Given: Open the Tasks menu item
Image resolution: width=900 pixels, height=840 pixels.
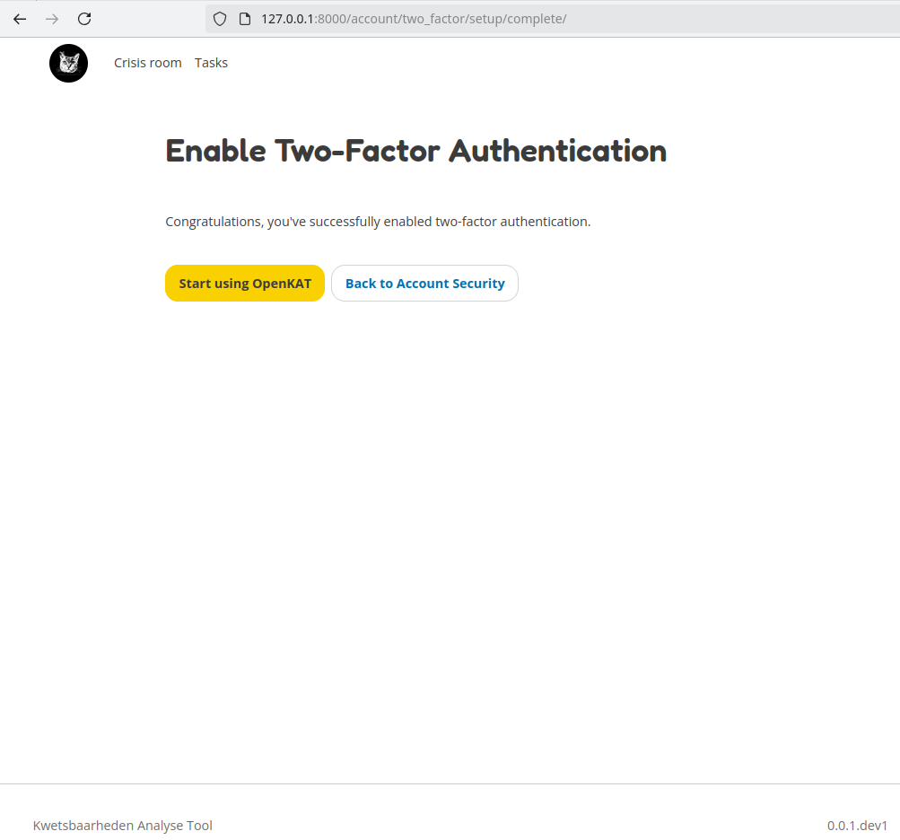Looking at the screenshot, I should (211, 63).
